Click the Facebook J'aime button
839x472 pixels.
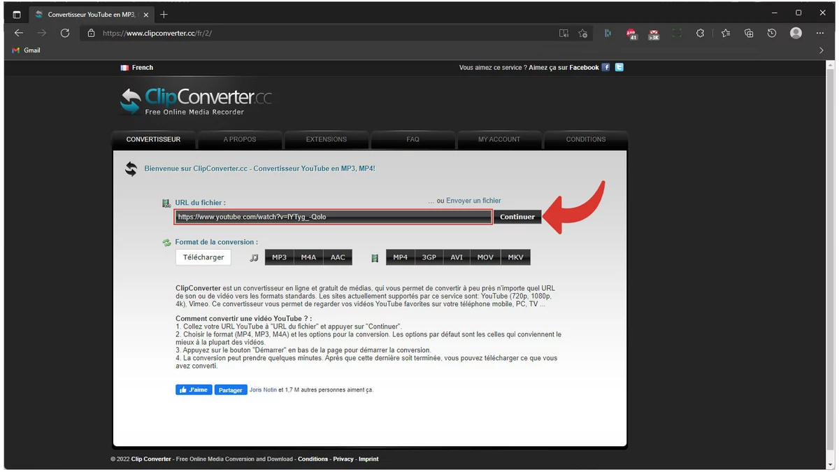tap(194, 389)
